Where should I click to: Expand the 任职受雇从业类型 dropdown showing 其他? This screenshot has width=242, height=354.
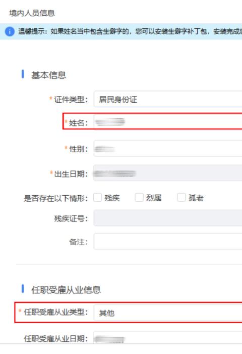pyautogui.click(x=168, y=313)
